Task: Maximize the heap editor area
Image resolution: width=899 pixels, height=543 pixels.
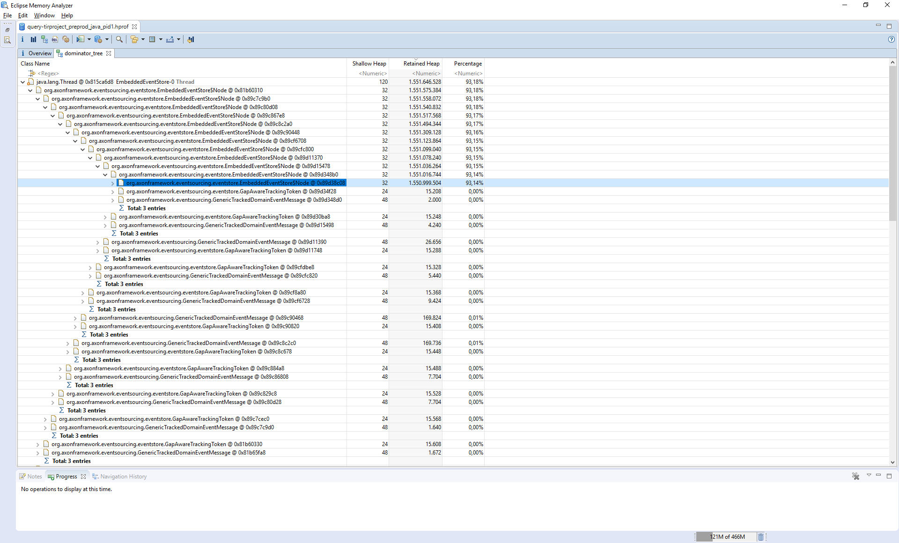Action: tap(889, 26)
